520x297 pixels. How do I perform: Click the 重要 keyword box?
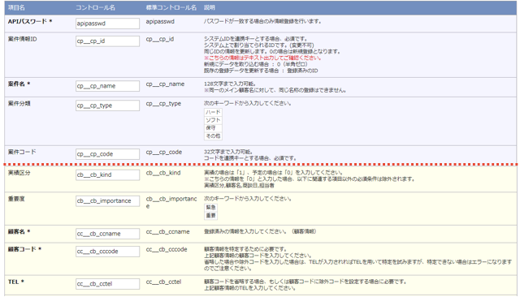210,216
